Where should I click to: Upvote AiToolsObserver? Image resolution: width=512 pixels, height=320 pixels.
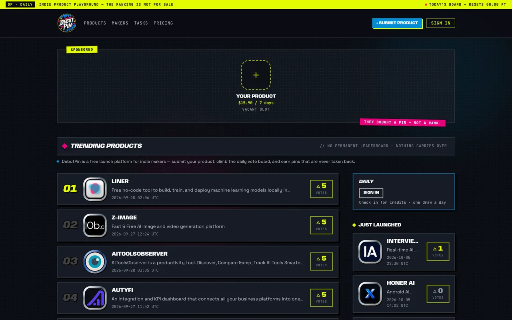321,262
